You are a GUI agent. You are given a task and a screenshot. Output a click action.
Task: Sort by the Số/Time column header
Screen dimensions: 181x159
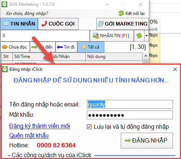(x=31, y=57)
